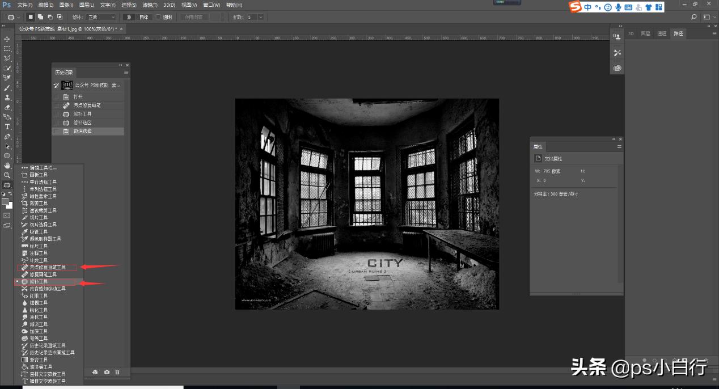
Task: Toggle Quick Mask mode icon
Action: [7, 215]
